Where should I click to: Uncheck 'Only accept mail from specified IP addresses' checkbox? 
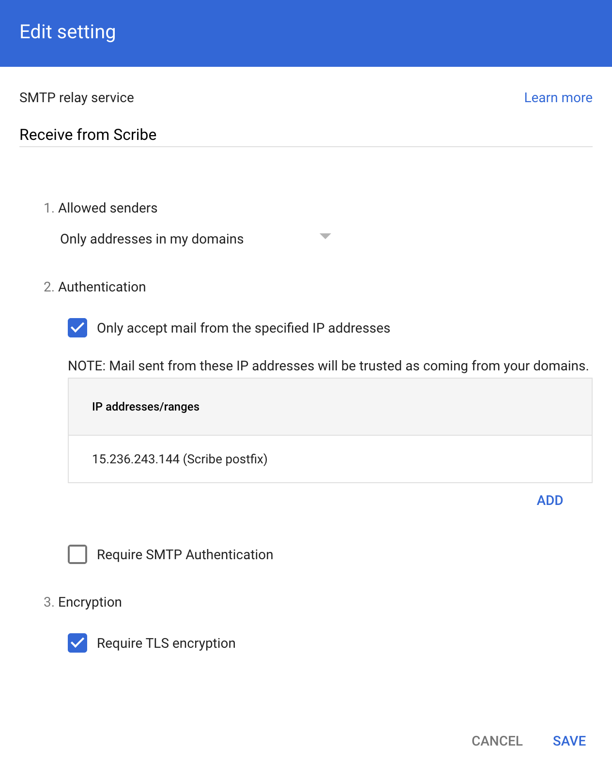pos(77,328)
